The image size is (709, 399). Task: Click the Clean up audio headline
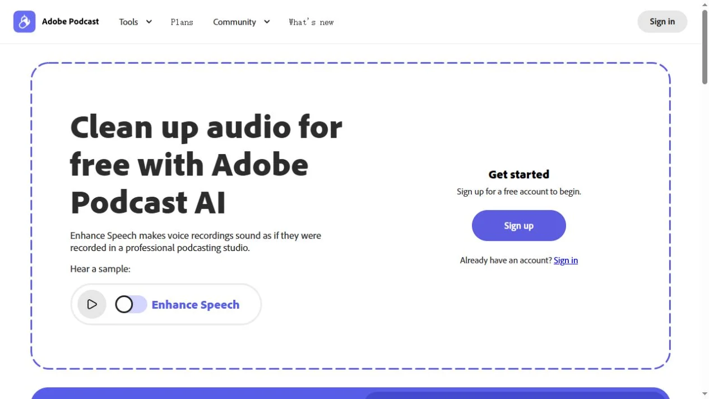(206, 164)
